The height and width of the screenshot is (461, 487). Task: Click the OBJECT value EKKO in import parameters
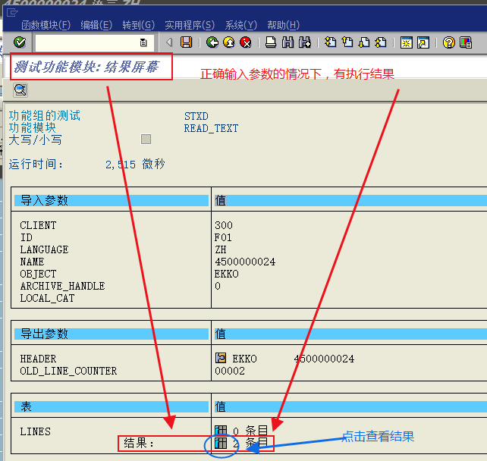tap(226, 274)
